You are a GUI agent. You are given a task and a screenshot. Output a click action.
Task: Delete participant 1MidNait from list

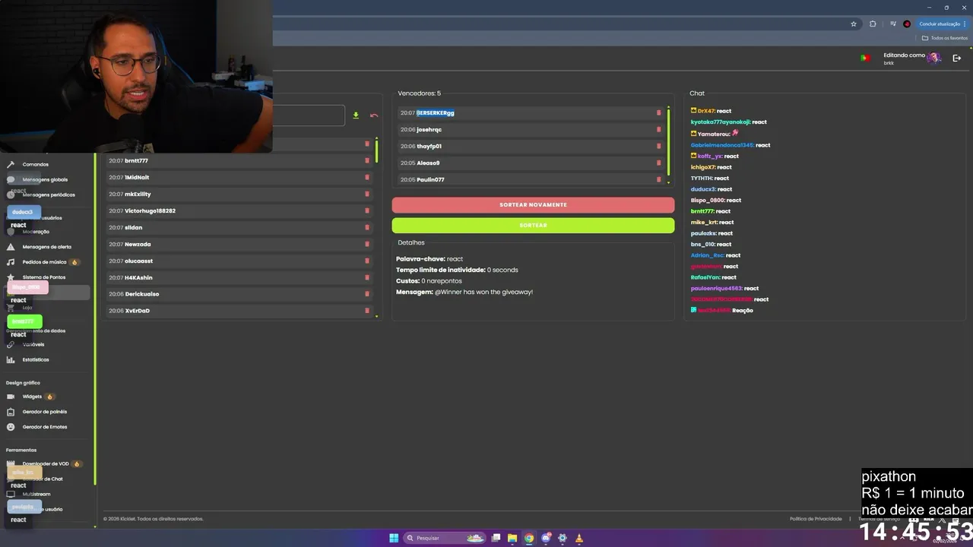(x=367, y=178)
